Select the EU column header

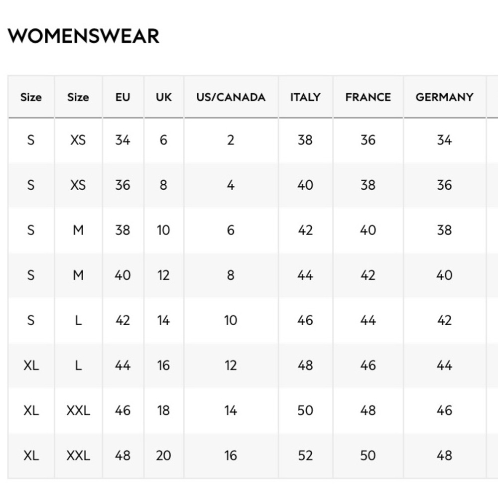123,97
